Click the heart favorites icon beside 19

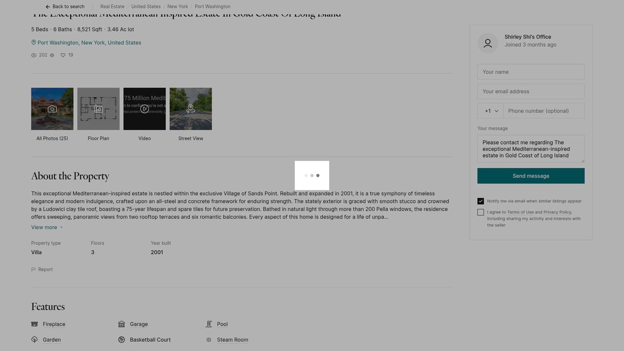coord(63,55)
